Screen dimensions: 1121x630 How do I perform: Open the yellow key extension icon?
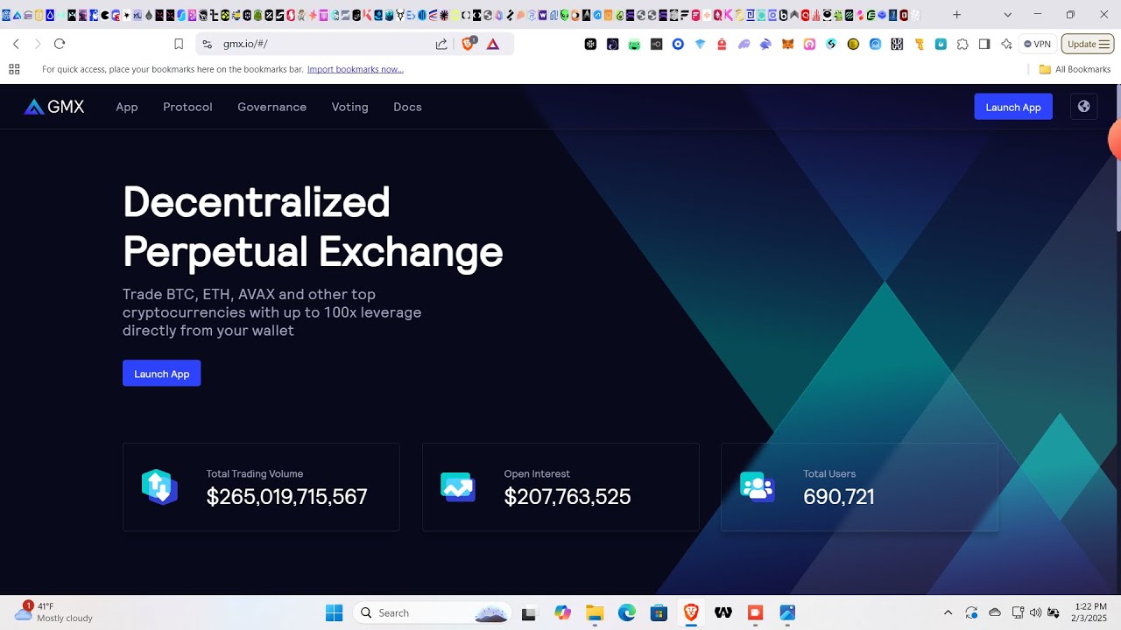[919, 44]
